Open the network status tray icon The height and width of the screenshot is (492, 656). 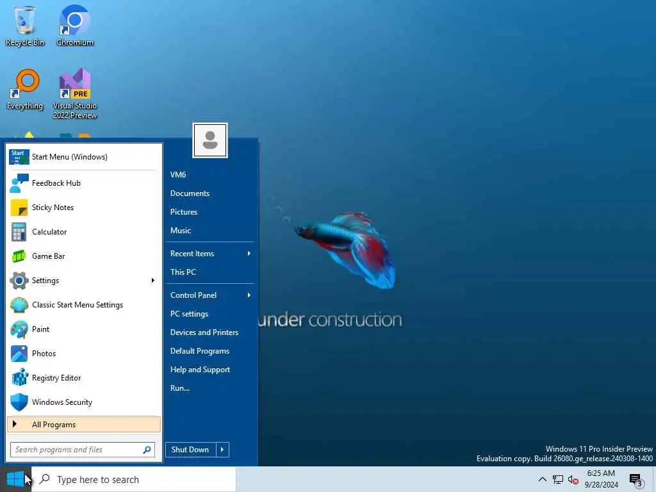(558, 479)
